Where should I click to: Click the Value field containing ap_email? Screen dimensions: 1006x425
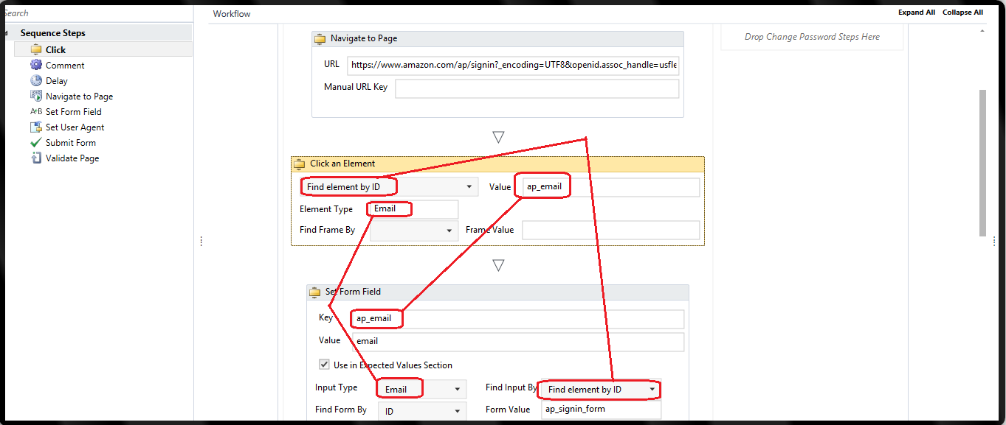(611, 187)
